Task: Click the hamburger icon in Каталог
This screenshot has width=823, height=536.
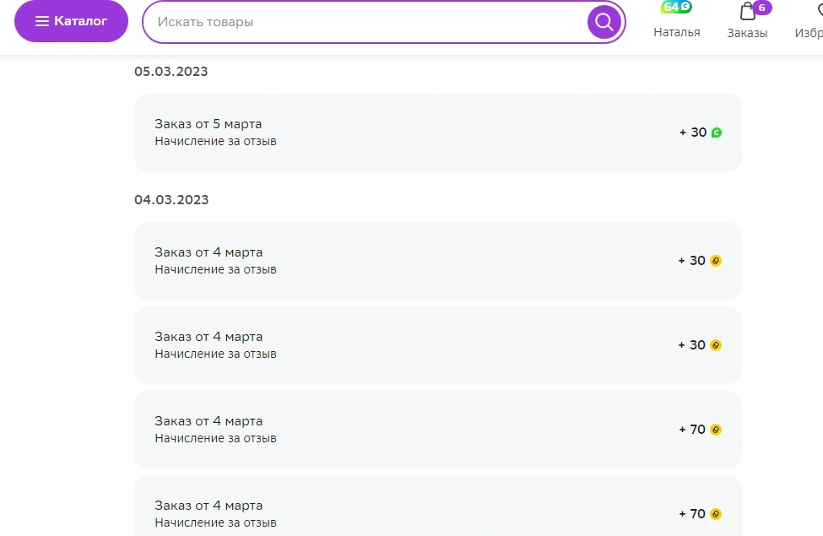Action: pyautogui.click(x=42, y=21)
